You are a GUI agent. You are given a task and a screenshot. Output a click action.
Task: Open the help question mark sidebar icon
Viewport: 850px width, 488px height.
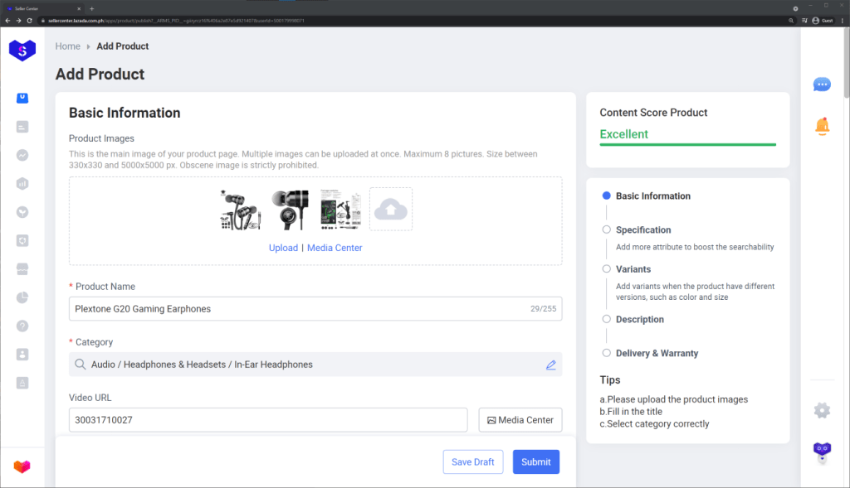(22, 326)
